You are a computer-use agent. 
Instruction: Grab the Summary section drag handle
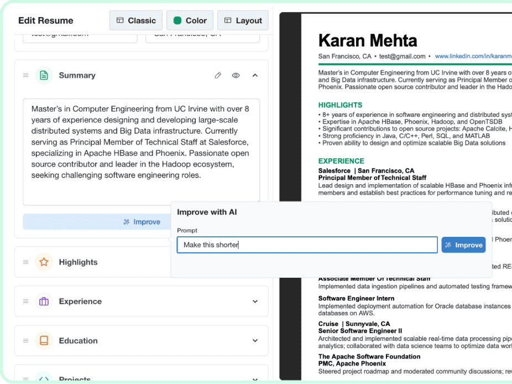26,75
